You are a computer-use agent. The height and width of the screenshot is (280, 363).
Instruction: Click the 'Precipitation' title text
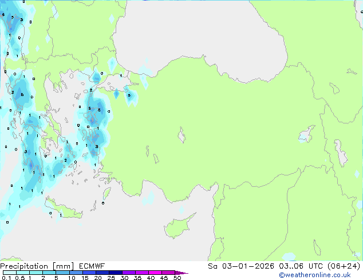(24, 266)
